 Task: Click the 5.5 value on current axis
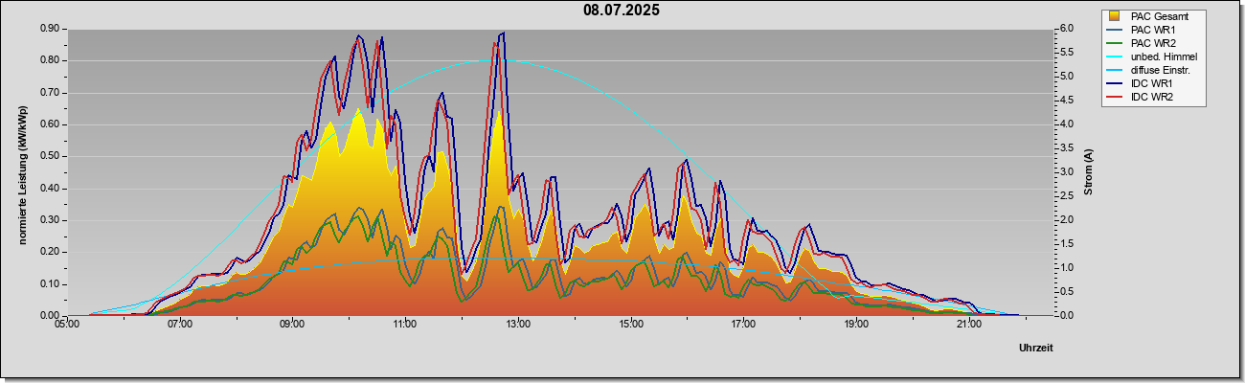pos(1066,53)
